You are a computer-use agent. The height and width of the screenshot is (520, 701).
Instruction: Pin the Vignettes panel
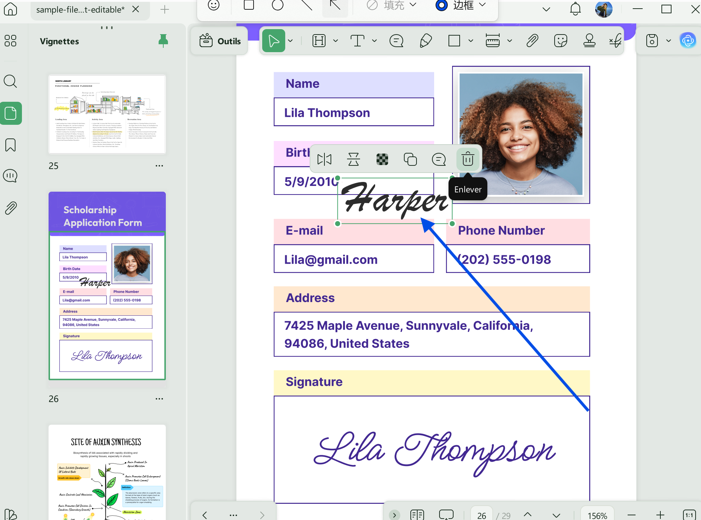(x=163, y=41)
